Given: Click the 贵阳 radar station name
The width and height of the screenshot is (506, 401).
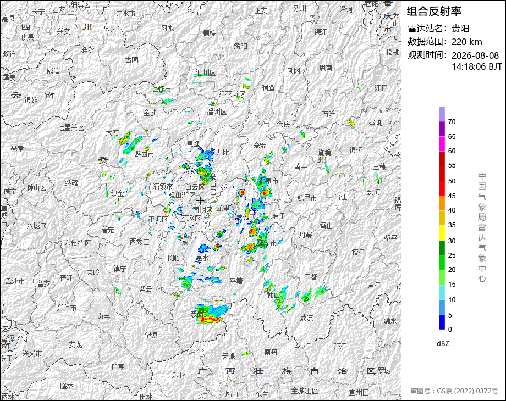Looking at the screenshot, I should pyautogui.click(x=460, y=29).
